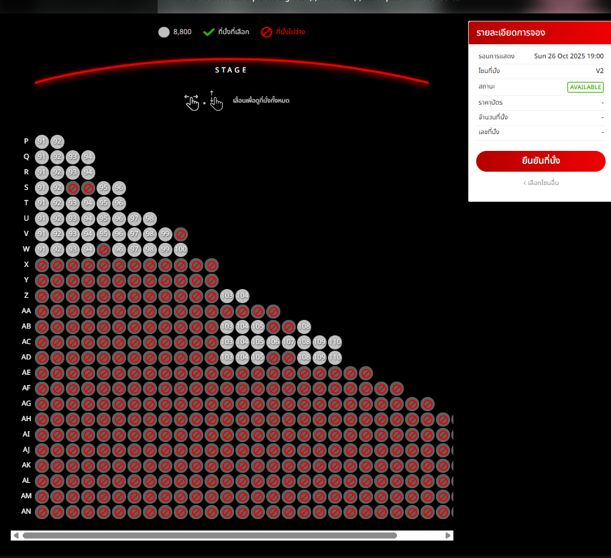Select seat 91 in row U
This screenshot has height=558, width=611.
(x=42, y=219)
